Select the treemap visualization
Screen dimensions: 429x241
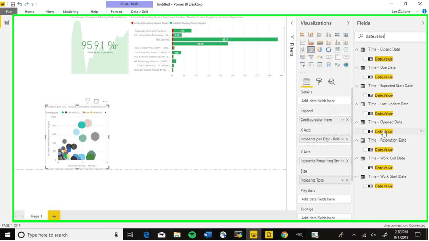(337, 49)
